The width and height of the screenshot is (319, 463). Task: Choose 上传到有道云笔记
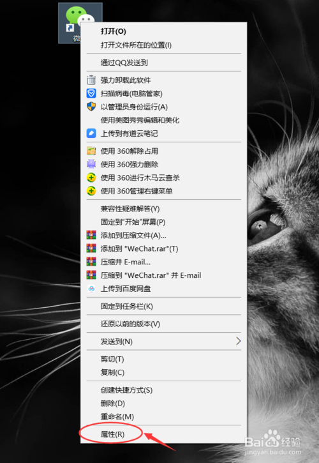(163, 133)
